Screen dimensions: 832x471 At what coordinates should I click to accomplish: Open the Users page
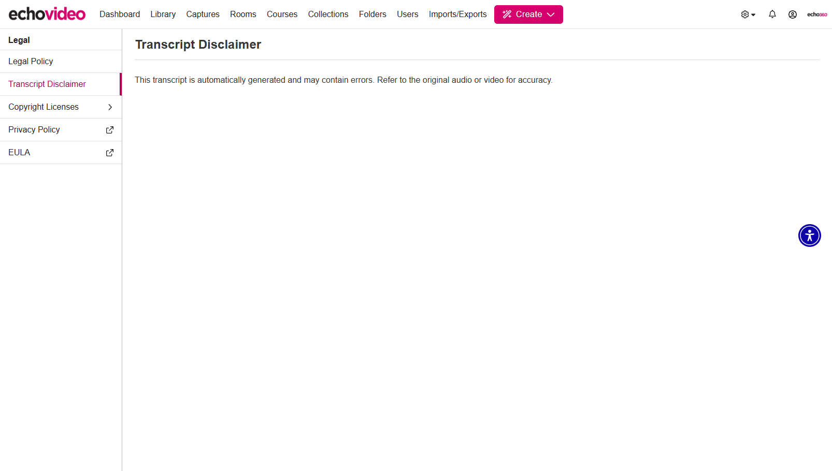(407, 14)
